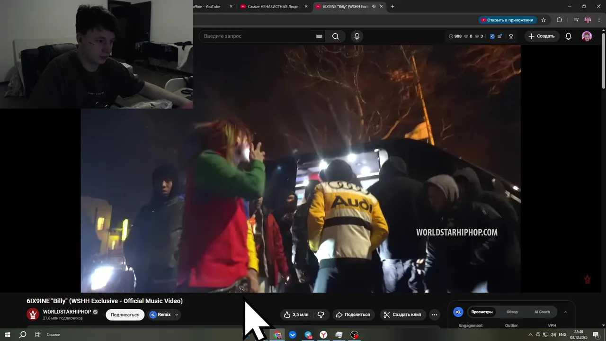Click the Создать клип button
The width and height of the screenshot is (606, 341).
tap(402, 314)
